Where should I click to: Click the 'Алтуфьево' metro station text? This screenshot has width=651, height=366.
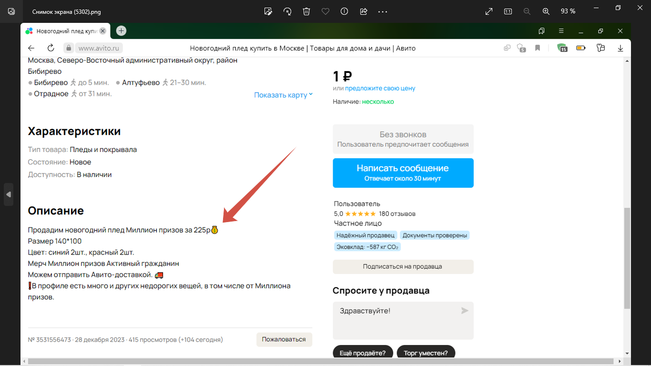coord(141,82)
